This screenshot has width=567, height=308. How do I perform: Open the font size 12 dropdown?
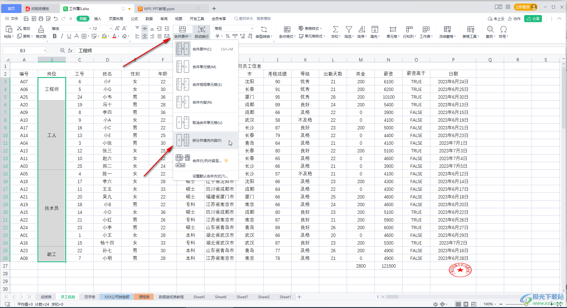point(111,28)
